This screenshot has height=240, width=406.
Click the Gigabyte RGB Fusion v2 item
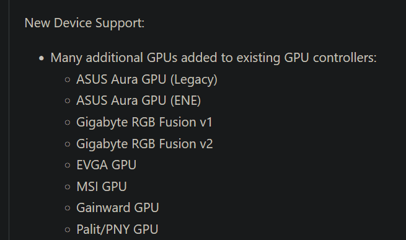click(x=144, y=144)
